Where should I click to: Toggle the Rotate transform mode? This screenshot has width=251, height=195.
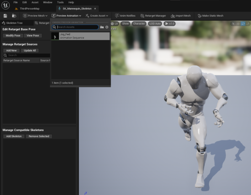coord(243,23)
